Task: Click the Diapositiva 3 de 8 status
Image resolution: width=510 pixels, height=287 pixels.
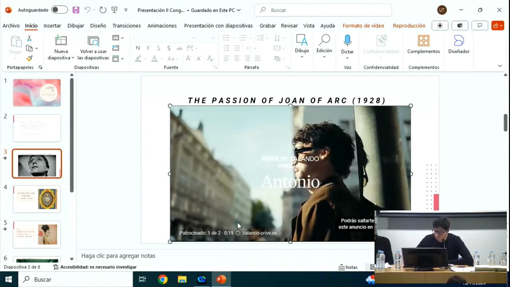Action: [x=22, y=267]
